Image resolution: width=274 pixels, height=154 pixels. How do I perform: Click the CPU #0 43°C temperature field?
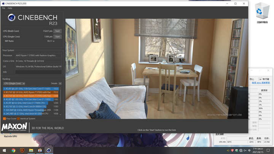(237, 142)
